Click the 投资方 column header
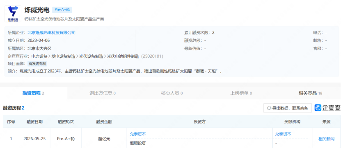Screen dimensions: 341x148 tap(199, 122)
